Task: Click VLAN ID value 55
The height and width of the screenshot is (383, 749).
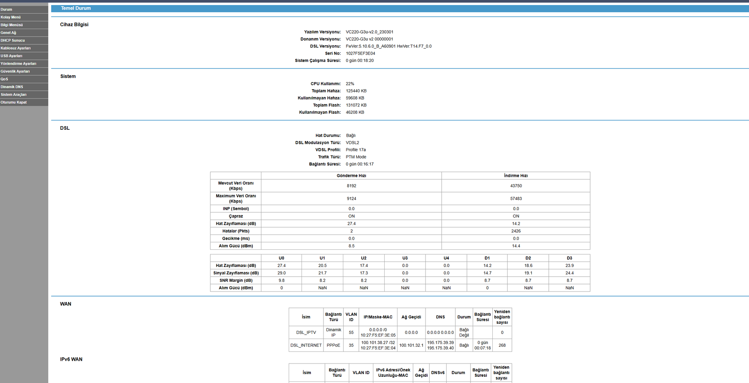Action: pyautogui.click(x=351, y=333)
